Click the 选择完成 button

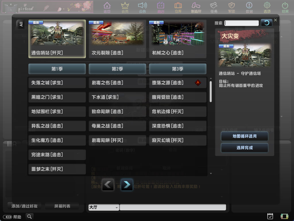[x=245, y=148]
